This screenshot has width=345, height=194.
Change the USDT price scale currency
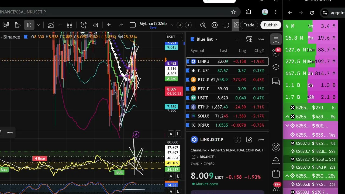click(x=174, y=37)
